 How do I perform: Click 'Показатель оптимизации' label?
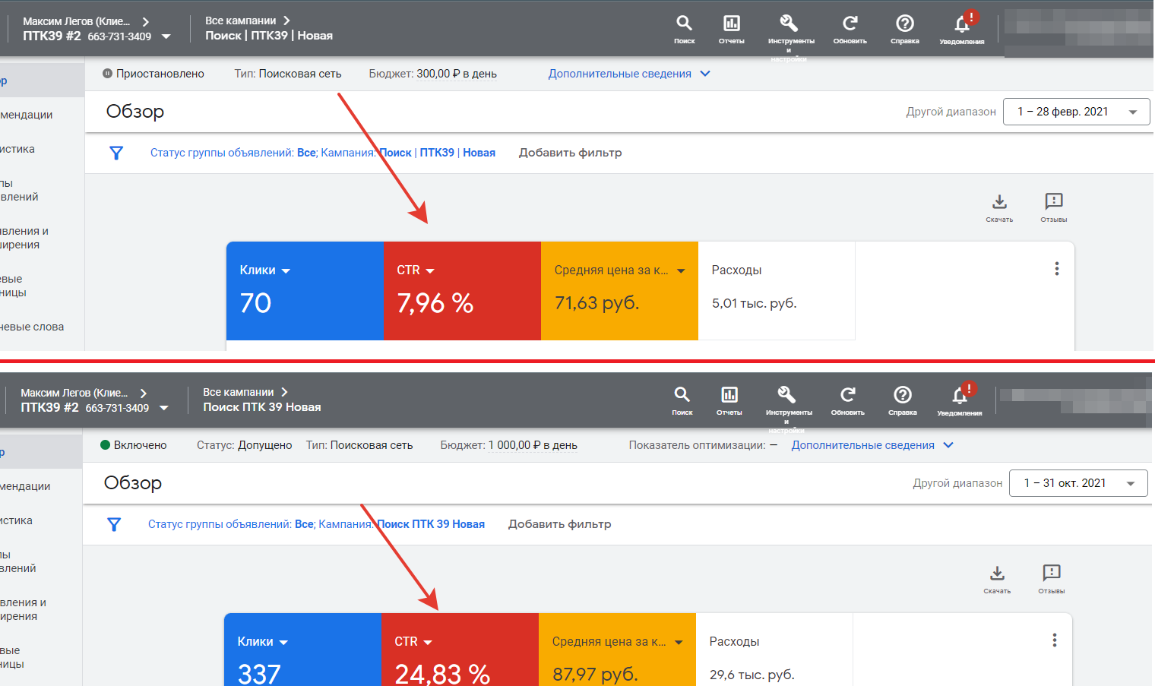pos(697,445)
